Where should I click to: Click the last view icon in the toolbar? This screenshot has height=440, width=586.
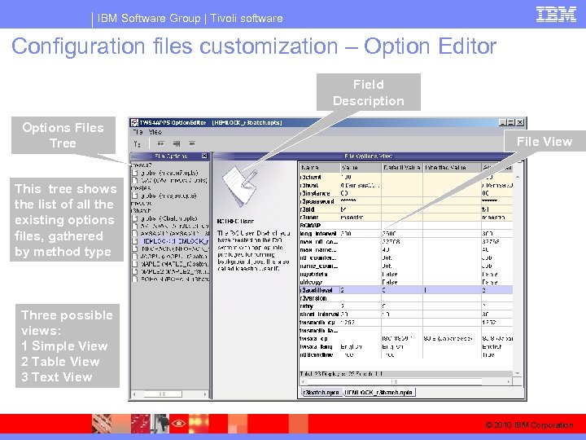[x=192, y=143]
